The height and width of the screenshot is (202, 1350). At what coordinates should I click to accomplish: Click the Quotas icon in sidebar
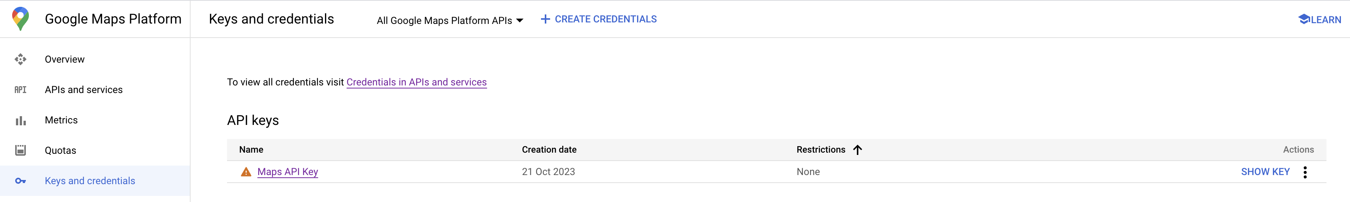(x=21, y=151)
